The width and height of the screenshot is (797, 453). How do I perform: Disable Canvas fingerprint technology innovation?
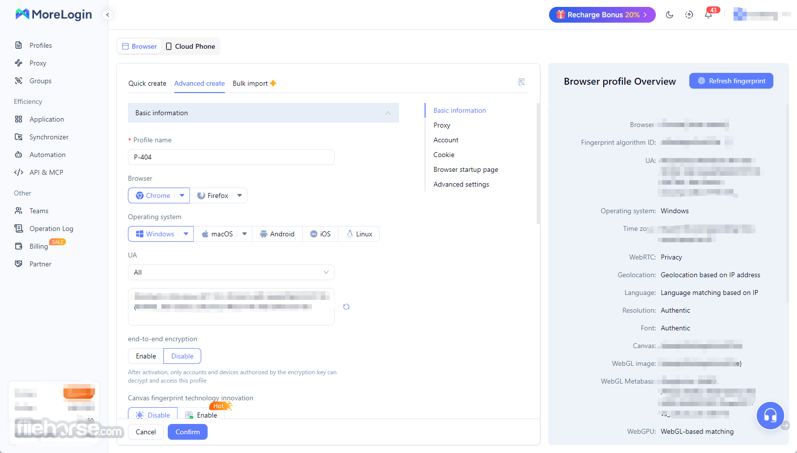[x=153, y=415]
